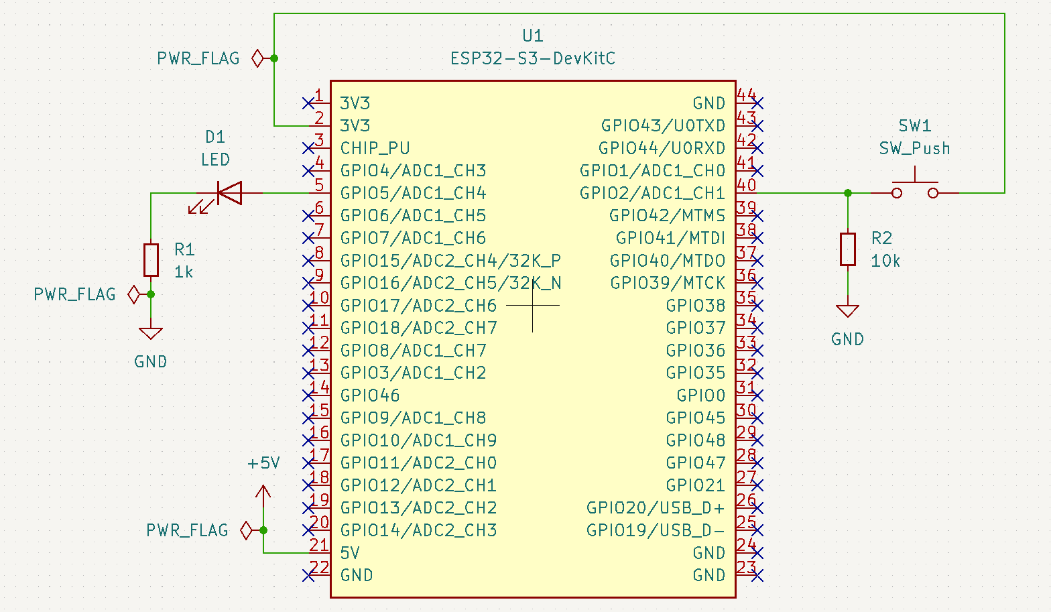The height and width of the screenshot is (612, 1051).
Task: Click the GPIO14/ADC2_CH3 pin name
Action: pos(418,530)
